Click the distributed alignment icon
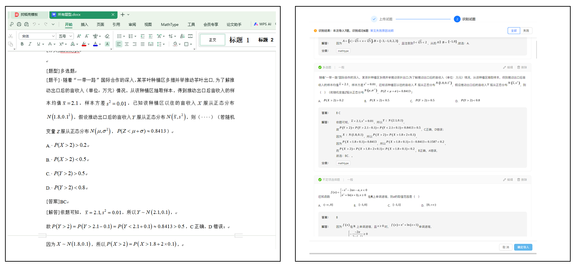 [150, 44]
